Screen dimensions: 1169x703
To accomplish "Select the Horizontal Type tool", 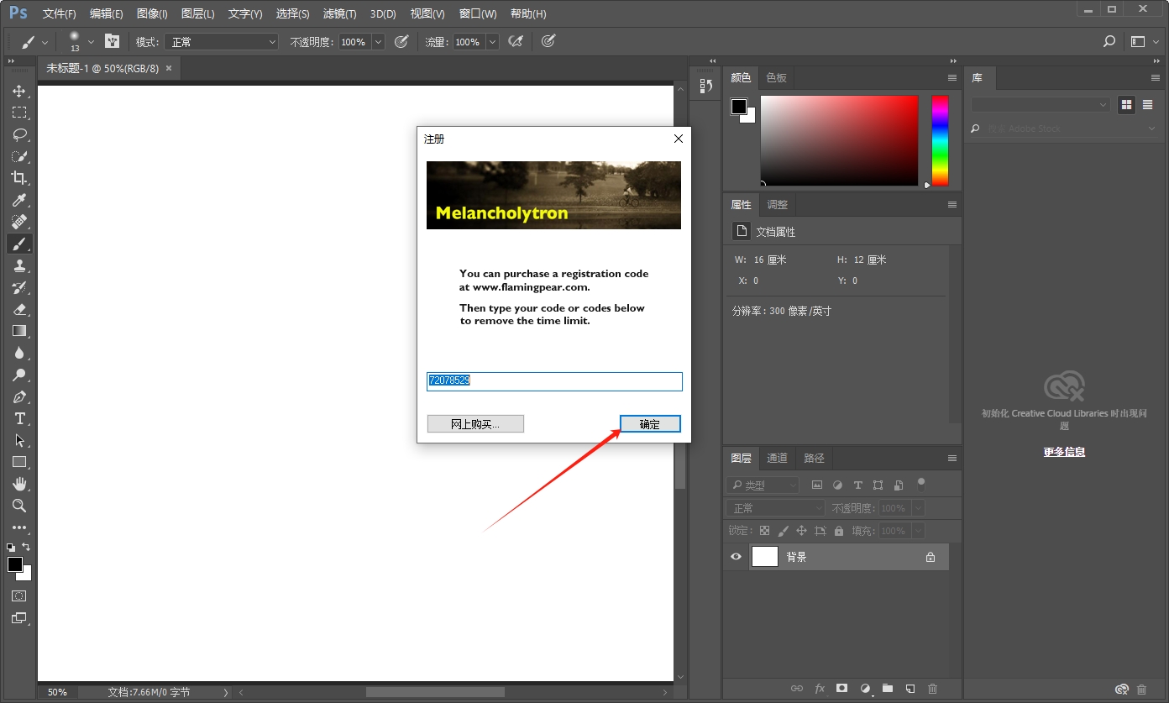I will 18,418.
